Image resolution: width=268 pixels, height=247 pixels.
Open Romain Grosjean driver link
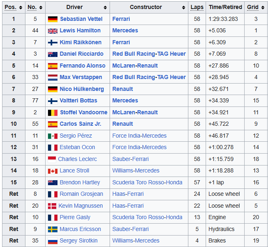pyautogui.click(x=81, y=194)
